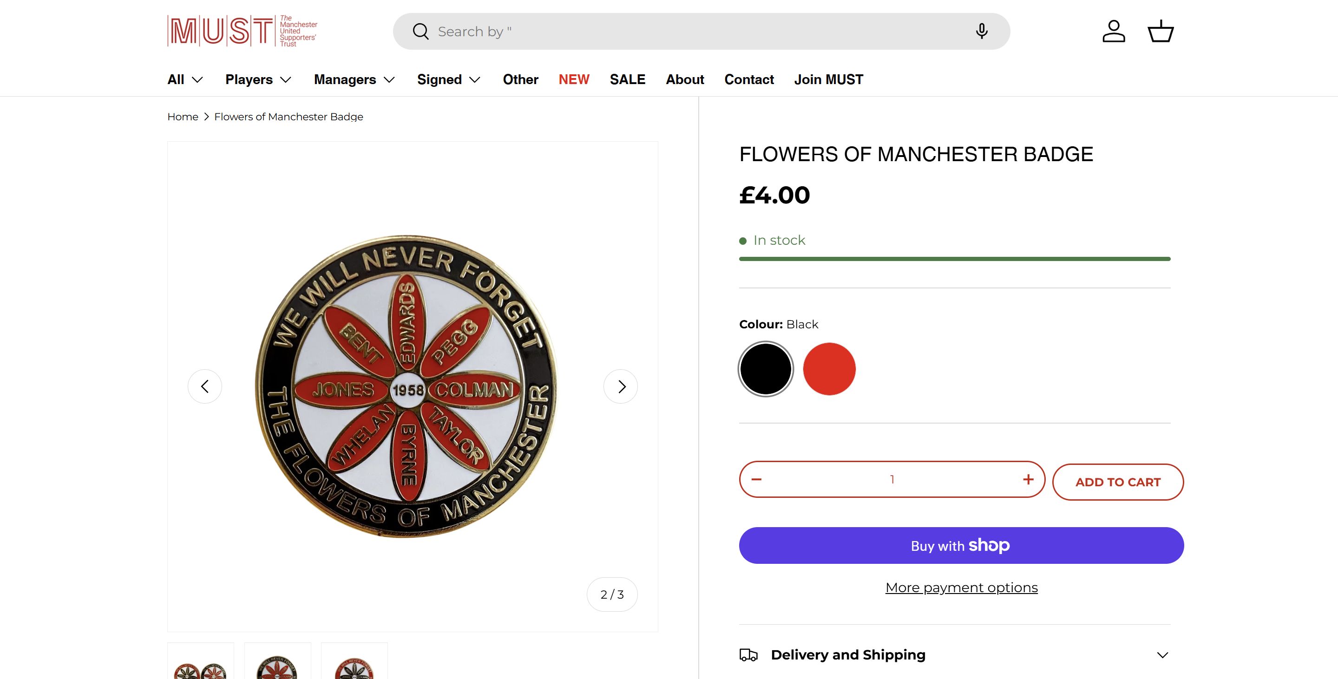Image resolution: width=1338 pixels, height=679 pixels.
Task: Open the account profile icon
Action: (1114, 31)
